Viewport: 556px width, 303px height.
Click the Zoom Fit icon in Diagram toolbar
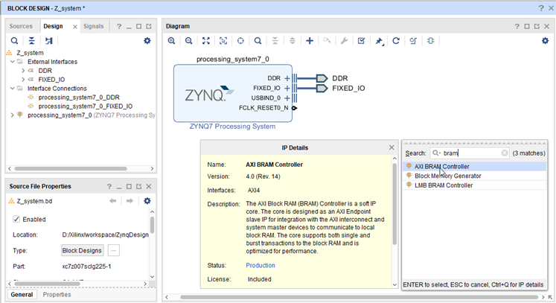[x=206, y=41]
